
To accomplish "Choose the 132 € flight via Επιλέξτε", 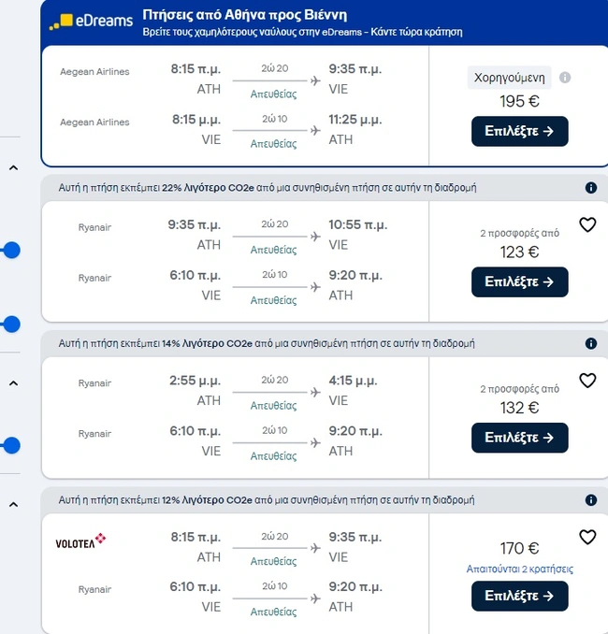I will click(519, 438).
